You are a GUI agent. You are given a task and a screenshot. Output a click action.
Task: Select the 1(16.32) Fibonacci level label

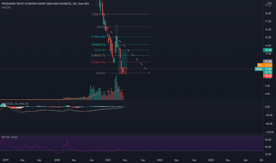pos(101,27)
